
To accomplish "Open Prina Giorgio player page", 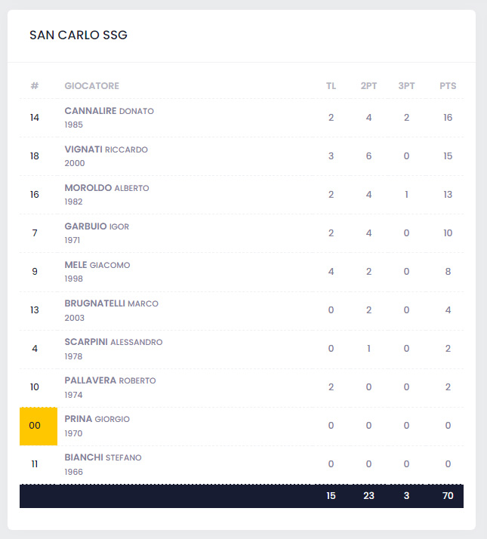I will [97, 419].
